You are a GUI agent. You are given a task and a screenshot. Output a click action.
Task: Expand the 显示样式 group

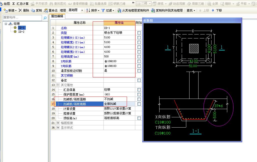[58, 128]
